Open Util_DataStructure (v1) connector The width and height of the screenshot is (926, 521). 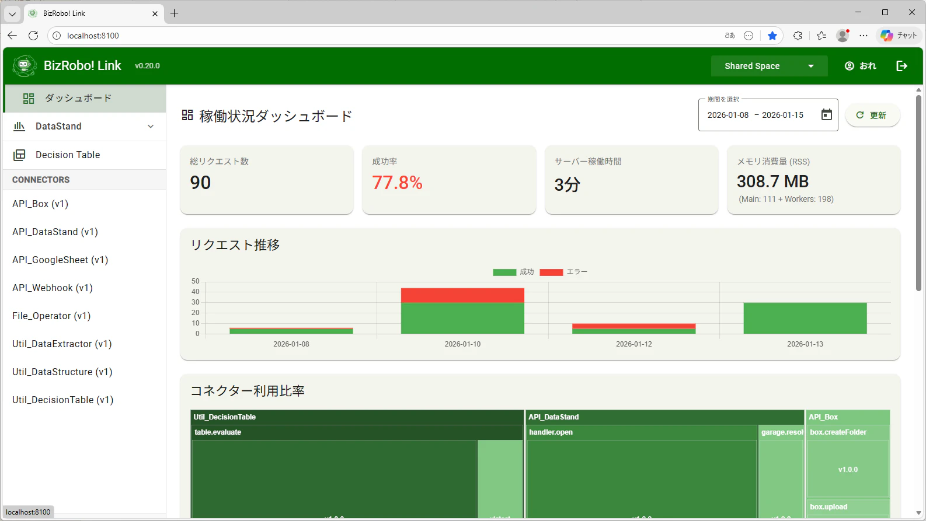click(x=85, y=372)
